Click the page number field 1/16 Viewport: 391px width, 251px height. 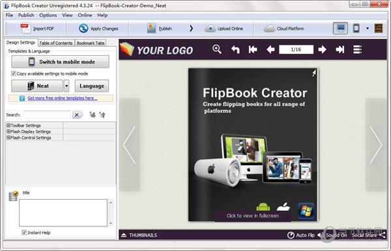(296, 49)
